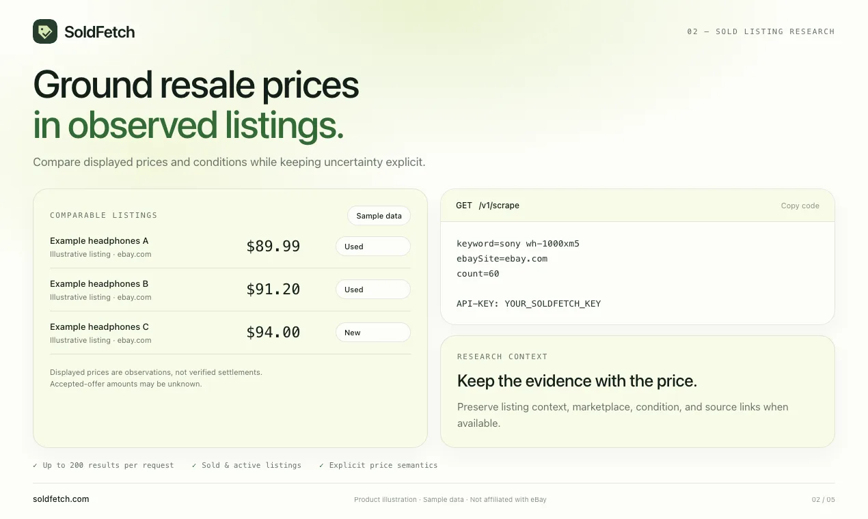Image resolution: width=868 pixels, height=519 pixels.
Task: Click the $94.00 price value
Action: tap(273, 333)
